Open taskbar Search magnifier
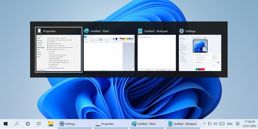 pos(17,124)
